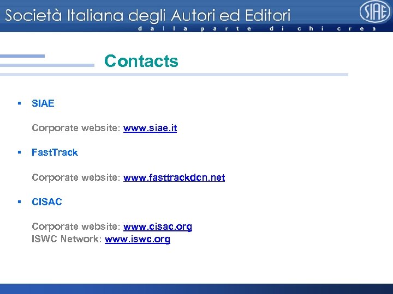Screen dimensions: 393x294
Task: Click 'Corporate website:' label under CISAC
Action: pyautogui.click(x=76, y=226)
